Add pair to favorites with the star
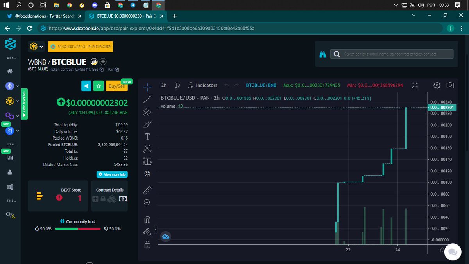Image resolution: width=469 pixels, height=264 pixels. coord(98,86)
